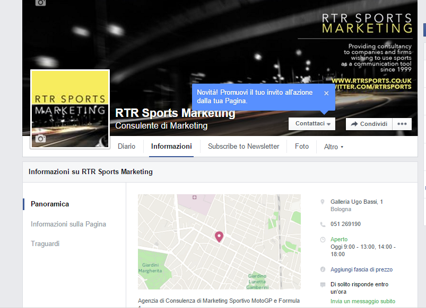Click the address location pin icon

tap(323, 202)
